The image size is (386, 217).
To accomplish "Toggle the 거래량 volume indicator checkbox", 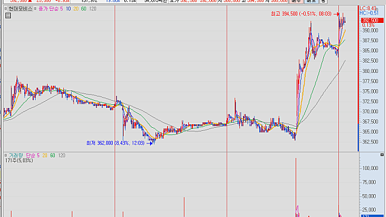I will click(x=5, y=156).
